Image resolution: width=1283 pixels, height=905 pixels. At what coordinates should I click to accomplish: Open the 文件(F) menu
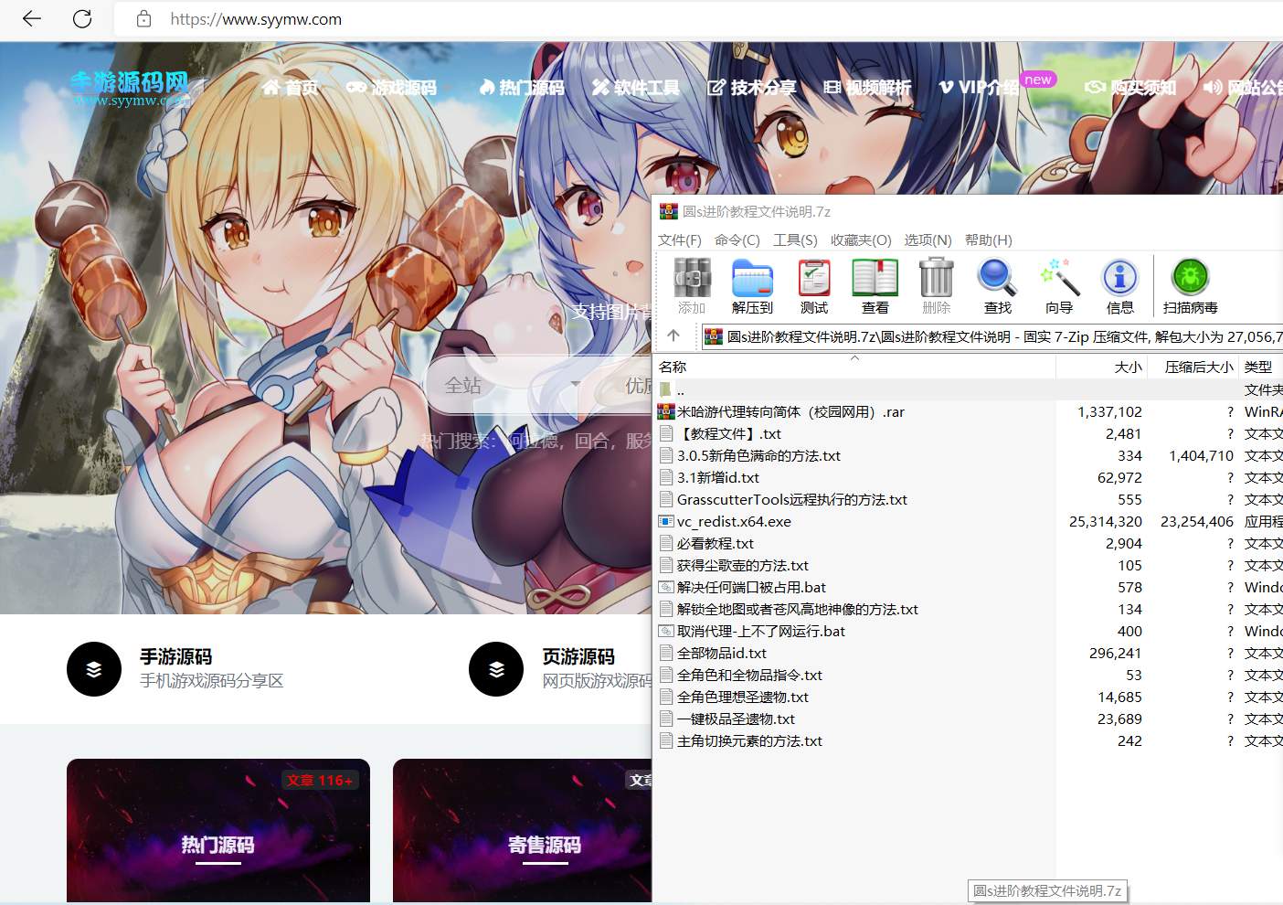[679, 240]
